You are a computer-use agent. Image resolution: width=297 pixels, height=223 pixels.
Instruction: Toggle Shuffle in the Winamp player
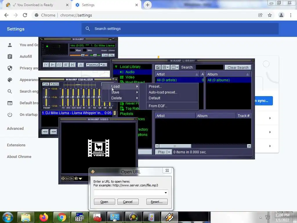[93, 65]
